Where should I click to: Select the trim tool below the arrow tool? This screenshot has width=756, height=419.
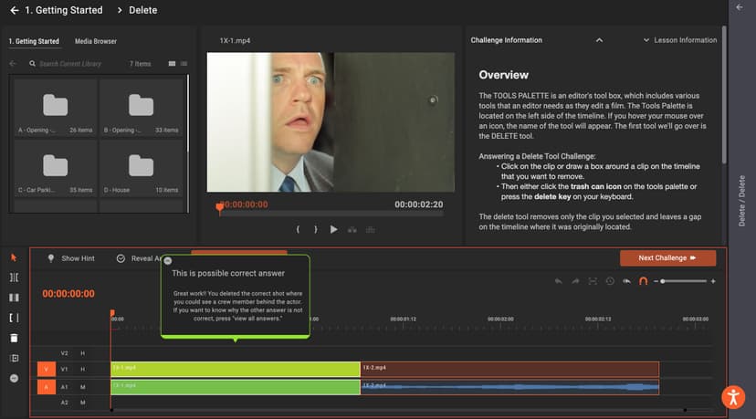click(14, 278)
